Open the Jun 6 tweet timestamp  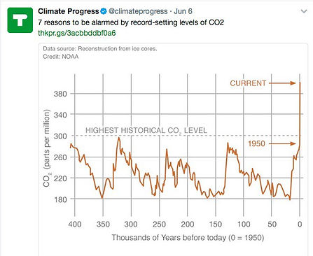tap(183, 11)
